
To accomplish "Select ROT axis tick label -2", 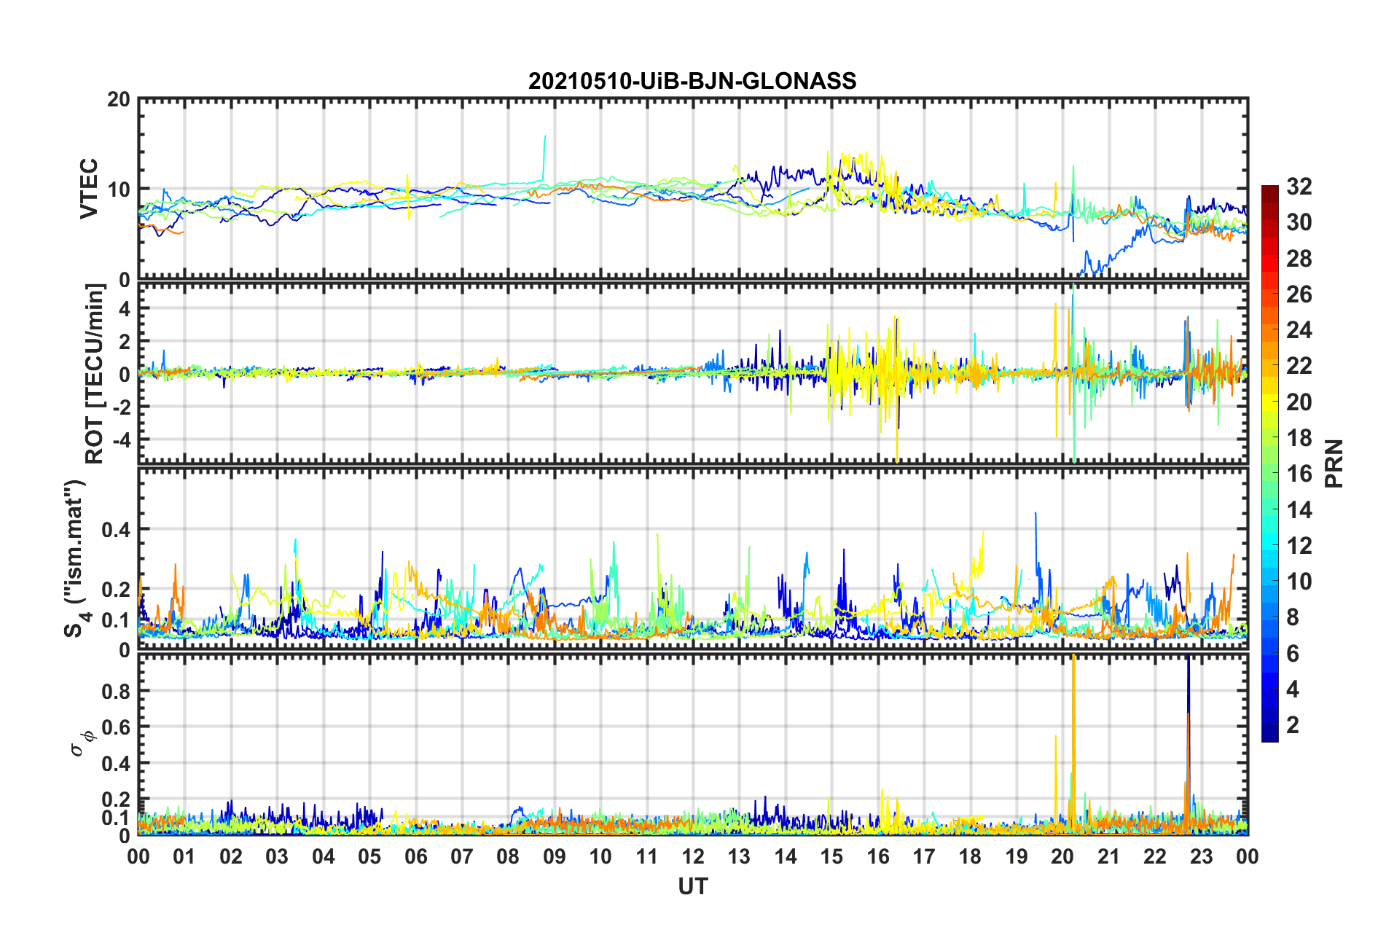I will click(120, 407).
